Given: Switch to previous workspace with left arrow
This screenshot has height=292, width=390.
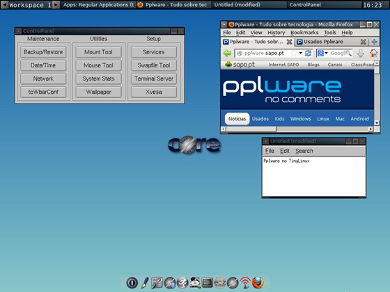Looking at the screenshot, I should 4,5.
